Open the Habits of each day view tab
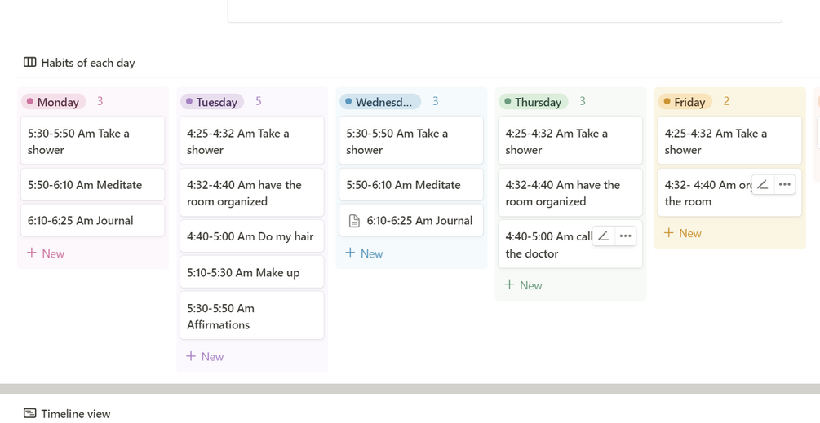Image resolution: width=820 pixels, height=423 pixels. [87, 63]
